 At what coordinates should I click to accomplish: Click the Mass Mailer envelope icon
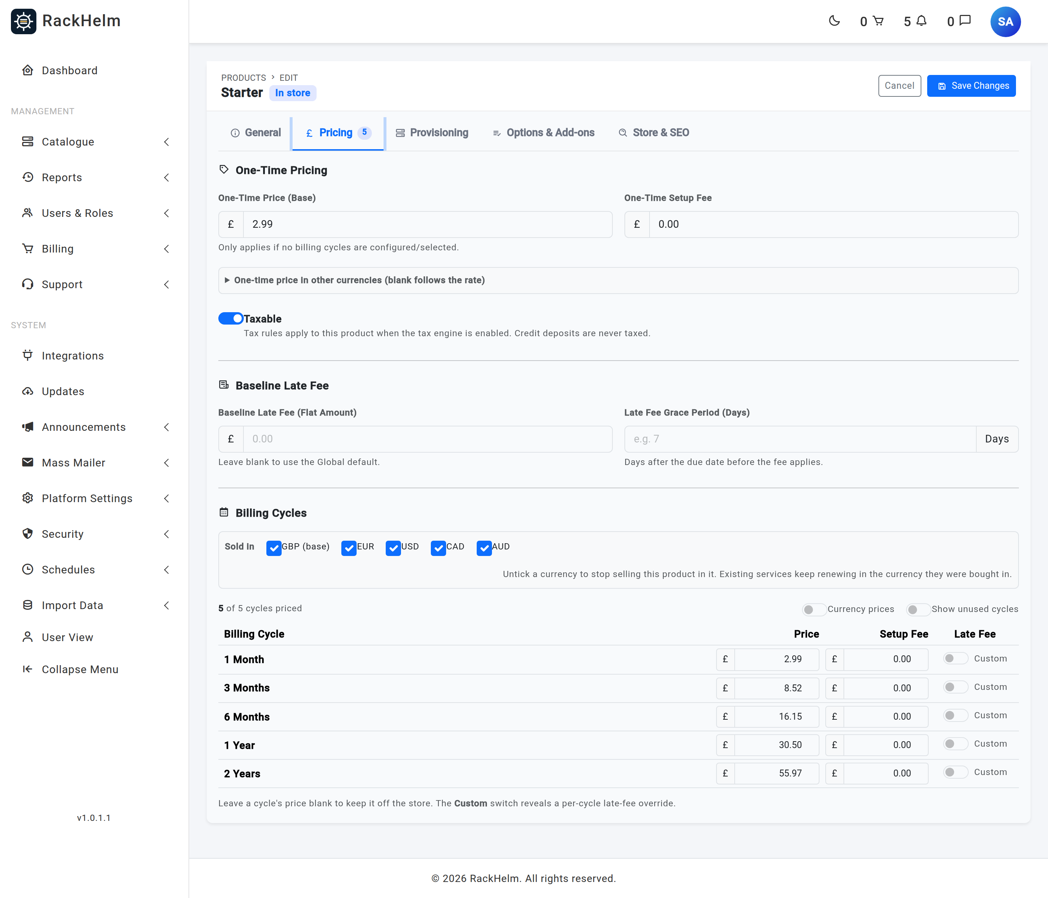[28, 463]
